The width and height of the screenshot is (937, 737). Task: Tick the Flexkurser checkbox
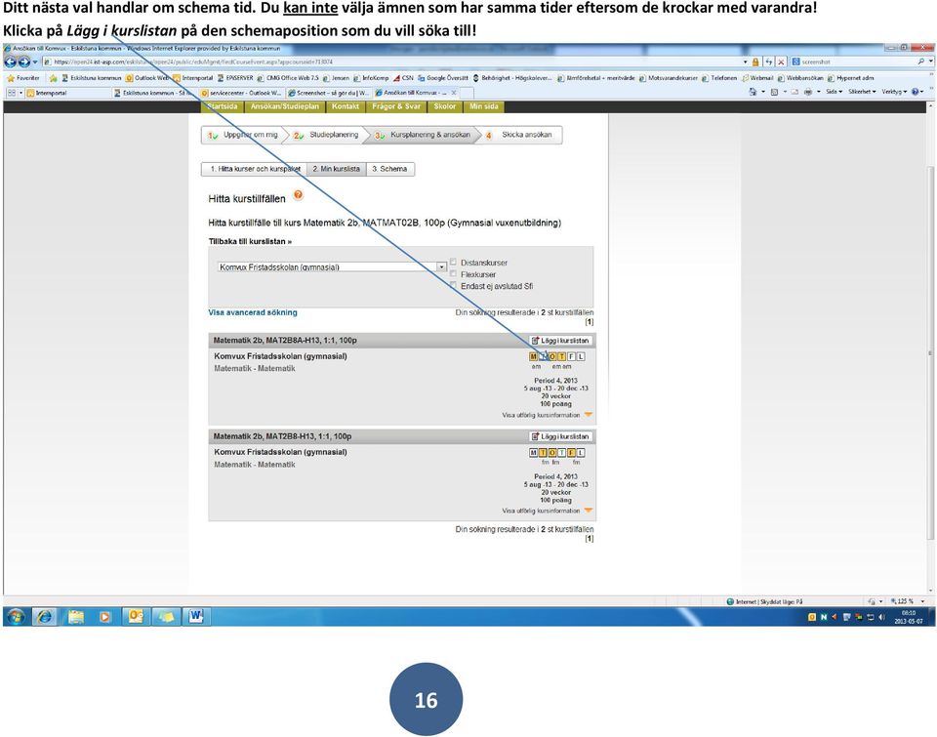[454, 273]
